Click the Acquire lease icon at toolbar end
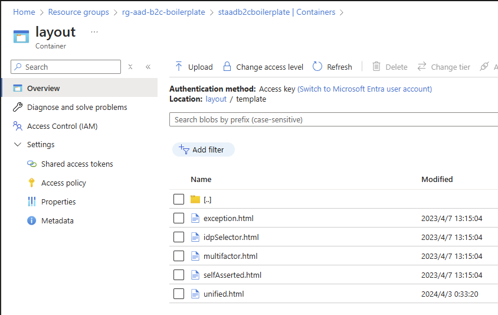The height and width of the screenshot is (315, 498). (x=484, y=67)
